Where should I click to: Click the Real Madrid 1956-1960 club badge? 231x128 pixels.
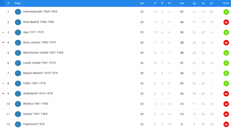pyautogui.click(x=18, y=22)
